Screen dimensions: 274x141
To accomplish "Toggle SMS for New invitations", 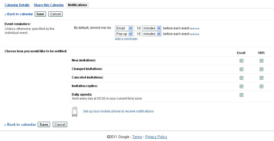I will pos(261,61).
